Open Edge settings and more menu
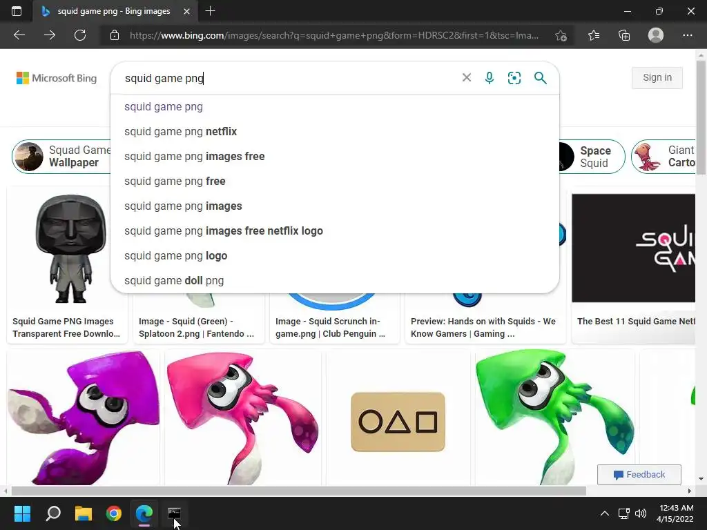 coord(687,35)
